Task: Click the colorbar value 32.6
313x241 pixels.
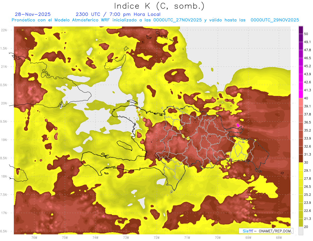Action: pos(308,147)
